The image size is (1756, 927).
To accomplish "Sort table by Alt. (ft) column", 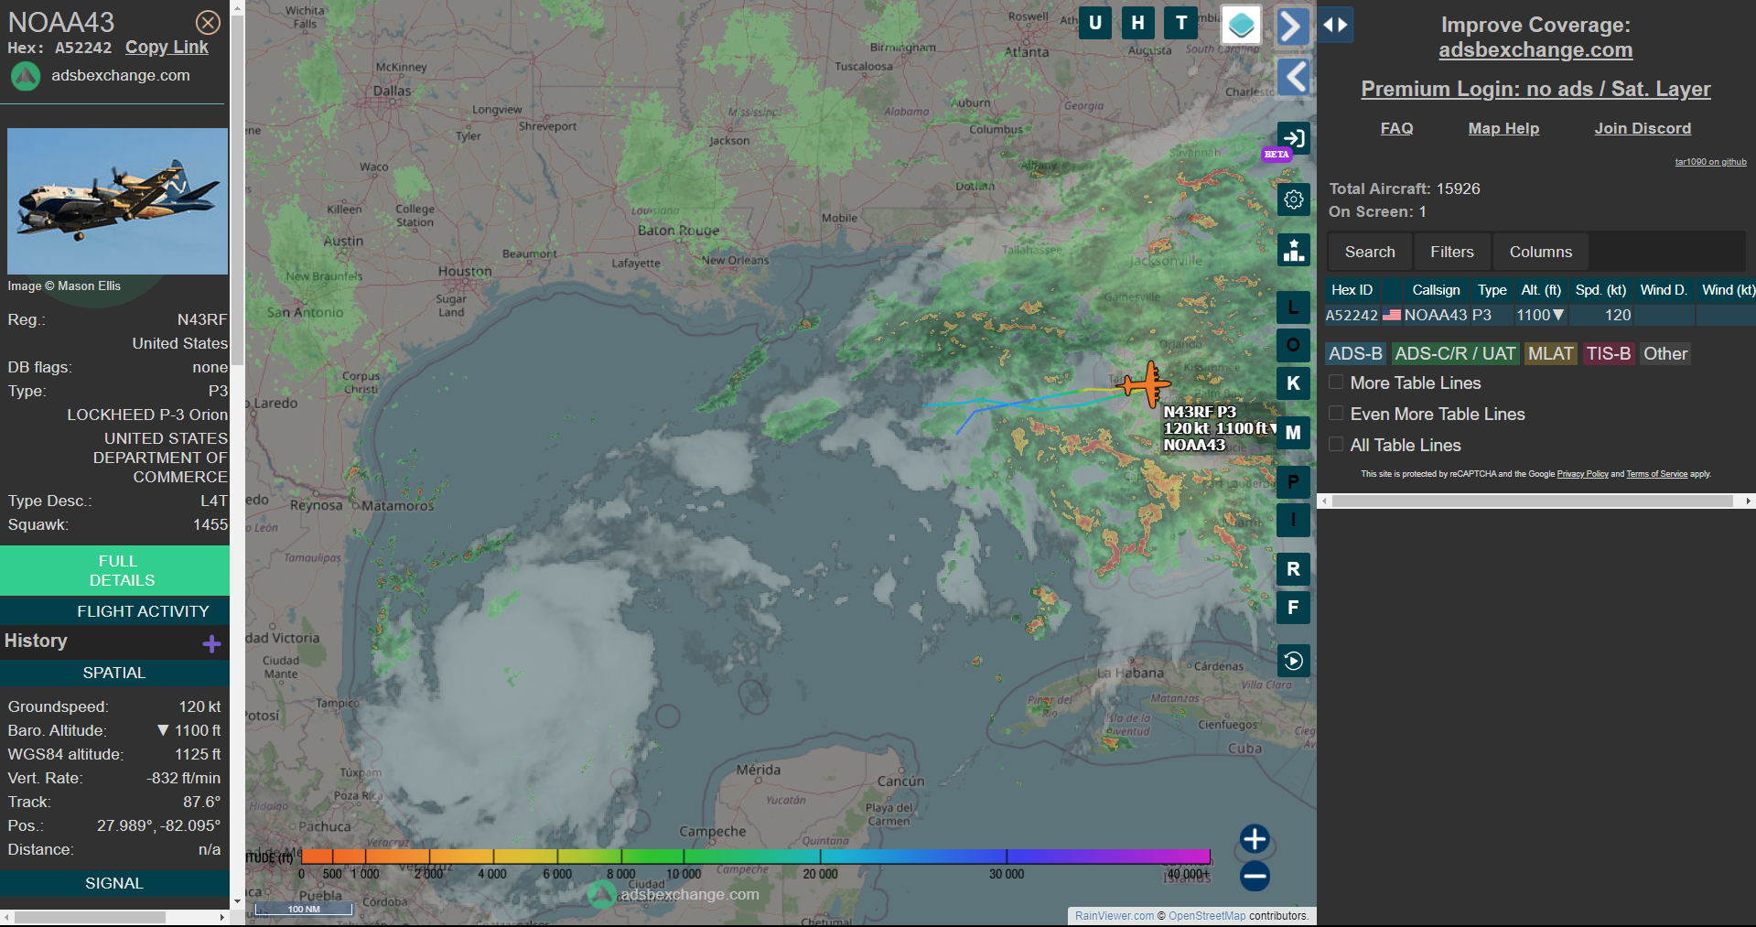I will tap(1541, 290).
